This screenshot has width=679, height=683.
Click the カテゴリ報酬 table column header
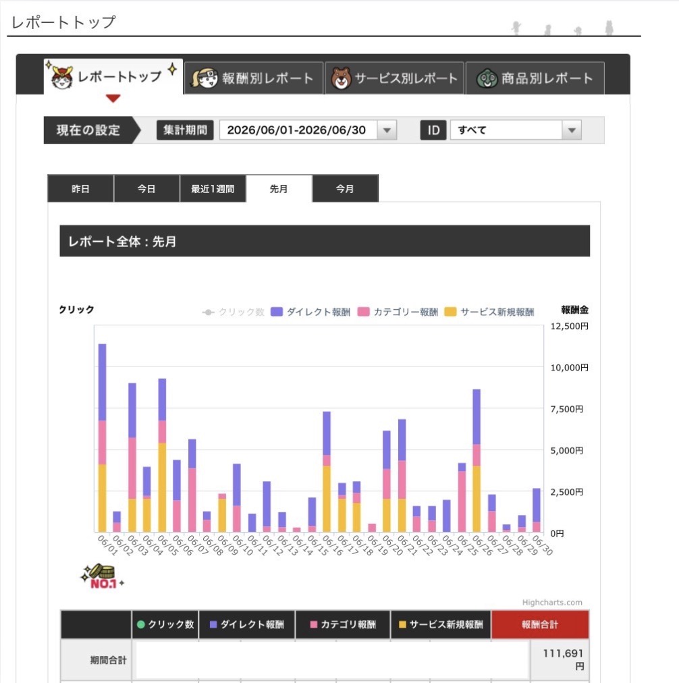click(x=343, y=624)
